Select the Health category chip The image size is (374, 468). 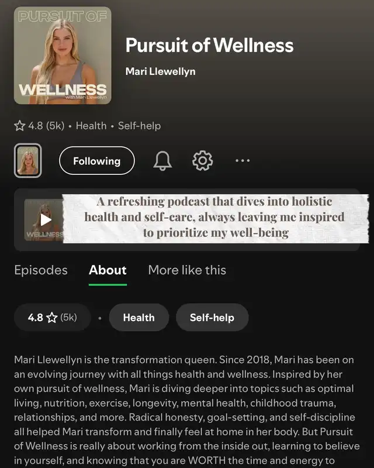[139, 317]
